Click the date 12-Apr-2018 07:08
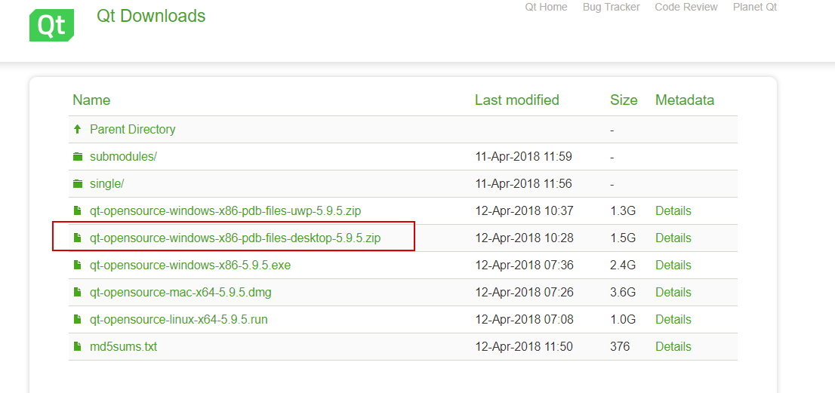 coord(524,320)
